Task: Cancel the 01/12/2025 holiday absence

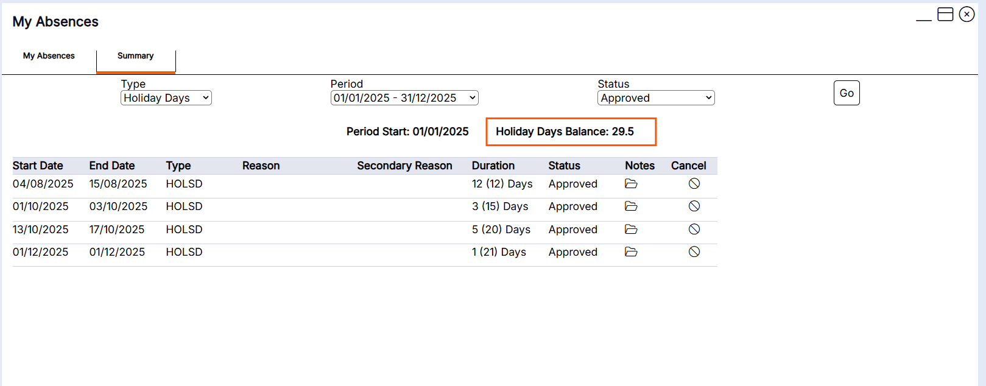Action: (x=694, y=251)
